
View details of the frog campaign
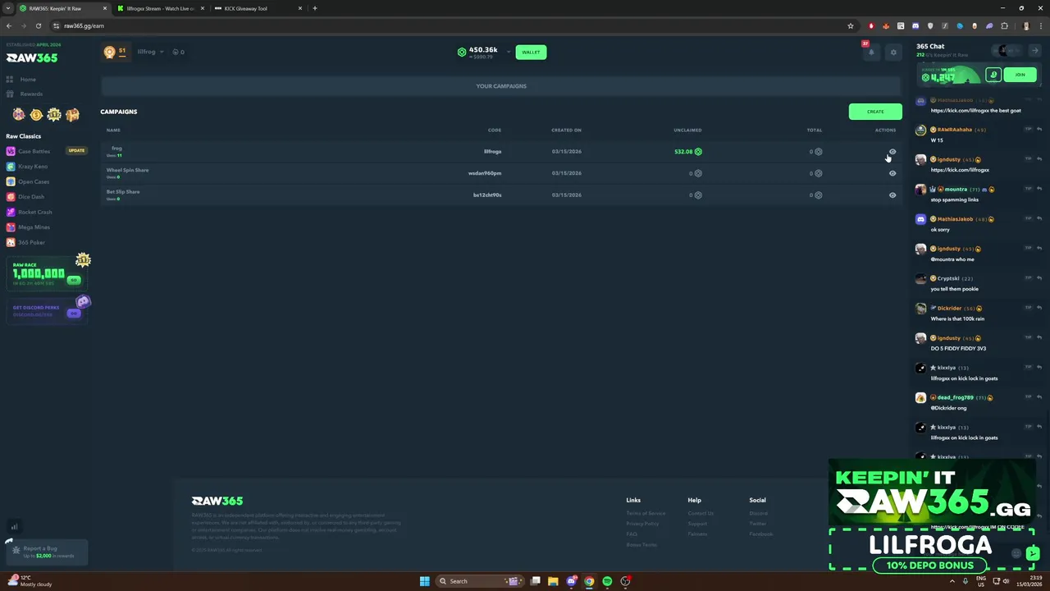click(892, 152)
